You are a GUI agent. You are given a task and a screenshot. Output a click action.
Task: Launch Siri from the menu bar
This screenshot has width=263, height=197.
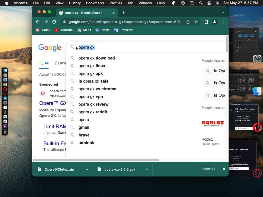pyautogui.click(x=218, y=3)
